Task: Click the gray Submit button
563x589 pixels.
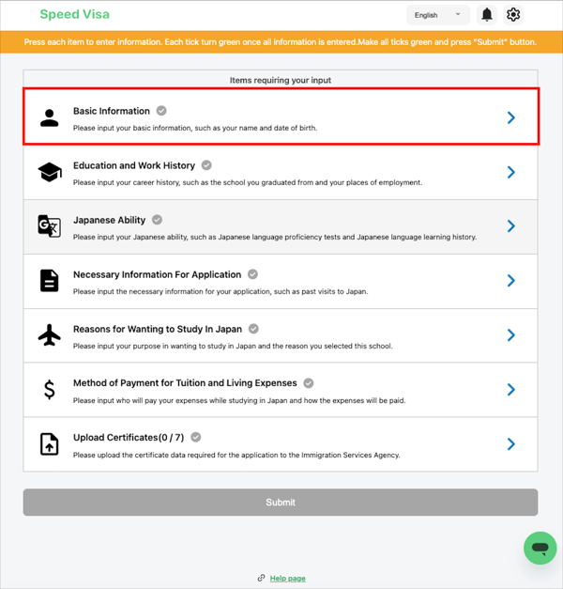Action: [281, 503]
